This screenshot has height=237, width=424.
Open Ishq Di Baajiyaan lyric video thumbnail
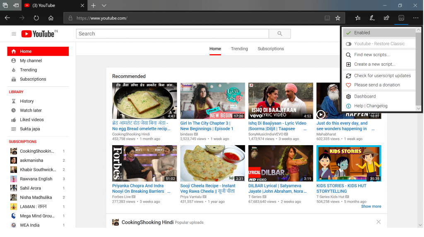tap(281, 101)
